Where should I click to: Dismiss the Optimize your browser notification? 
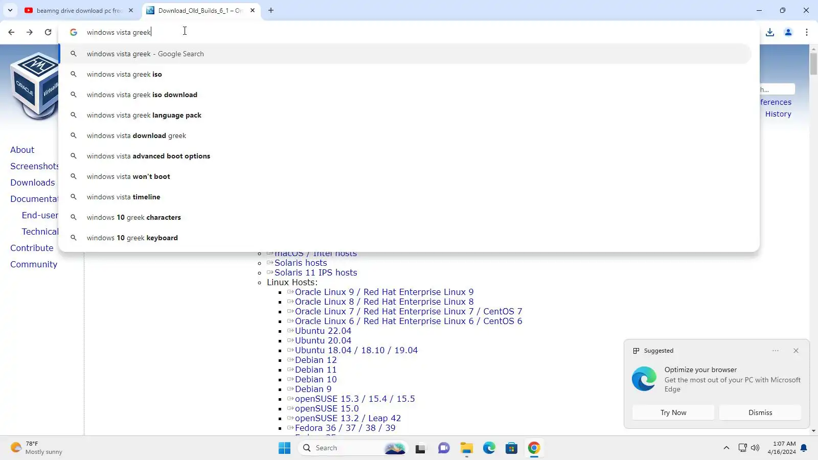pyautogui.click(x=760, y=412)
